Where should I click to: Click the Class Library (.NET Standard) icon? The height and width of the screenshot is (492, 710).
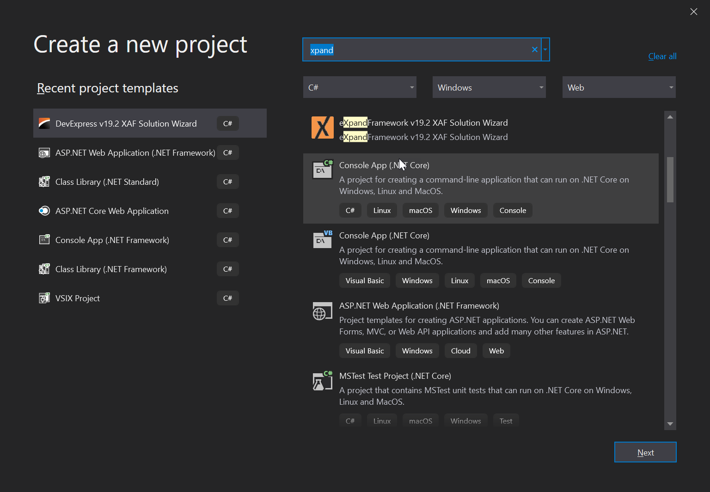(x=44, y=182)
